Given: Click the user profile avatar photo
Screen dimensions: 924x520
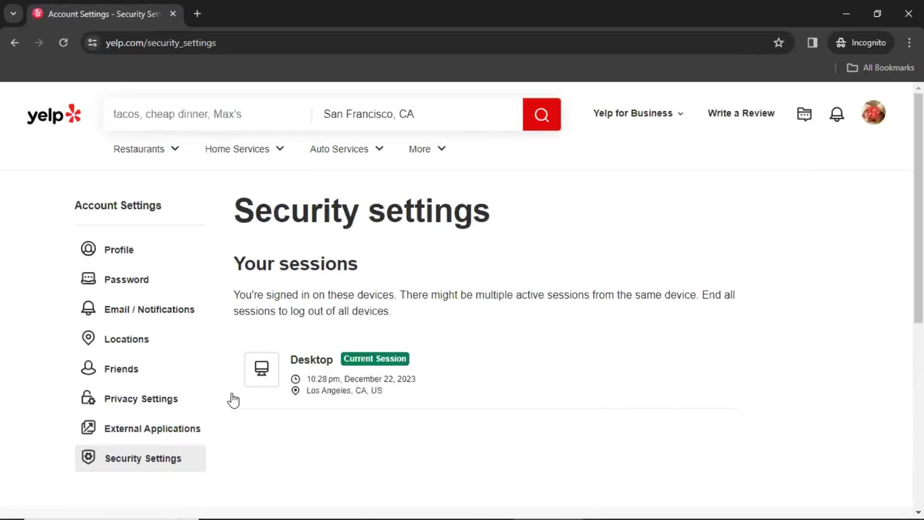Looking at the screenshot, I should 873,113.
